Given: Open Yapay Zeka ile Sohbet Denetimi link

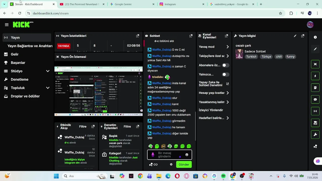Looking at the screenshot, I should click(214, 84).
